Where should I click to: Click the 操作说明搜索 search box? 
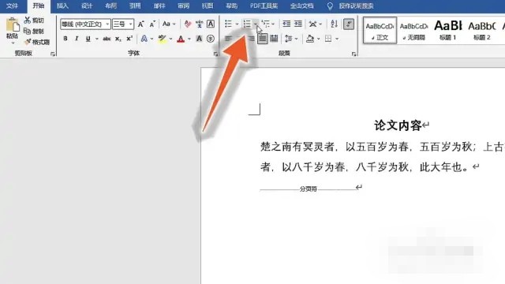[x=356, y=6]
